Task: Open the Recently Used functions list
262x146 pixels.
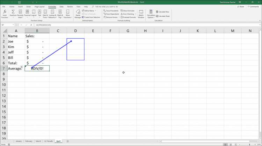Action: pyautogui.click(x=20, y=14)
